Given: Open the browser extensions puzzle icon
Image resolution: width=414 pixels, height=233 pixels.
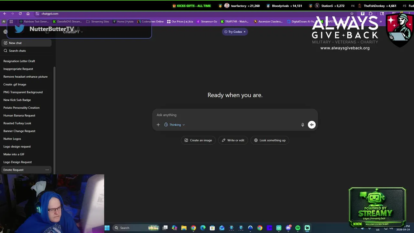Looking at the screenshot, I should 371,14.
